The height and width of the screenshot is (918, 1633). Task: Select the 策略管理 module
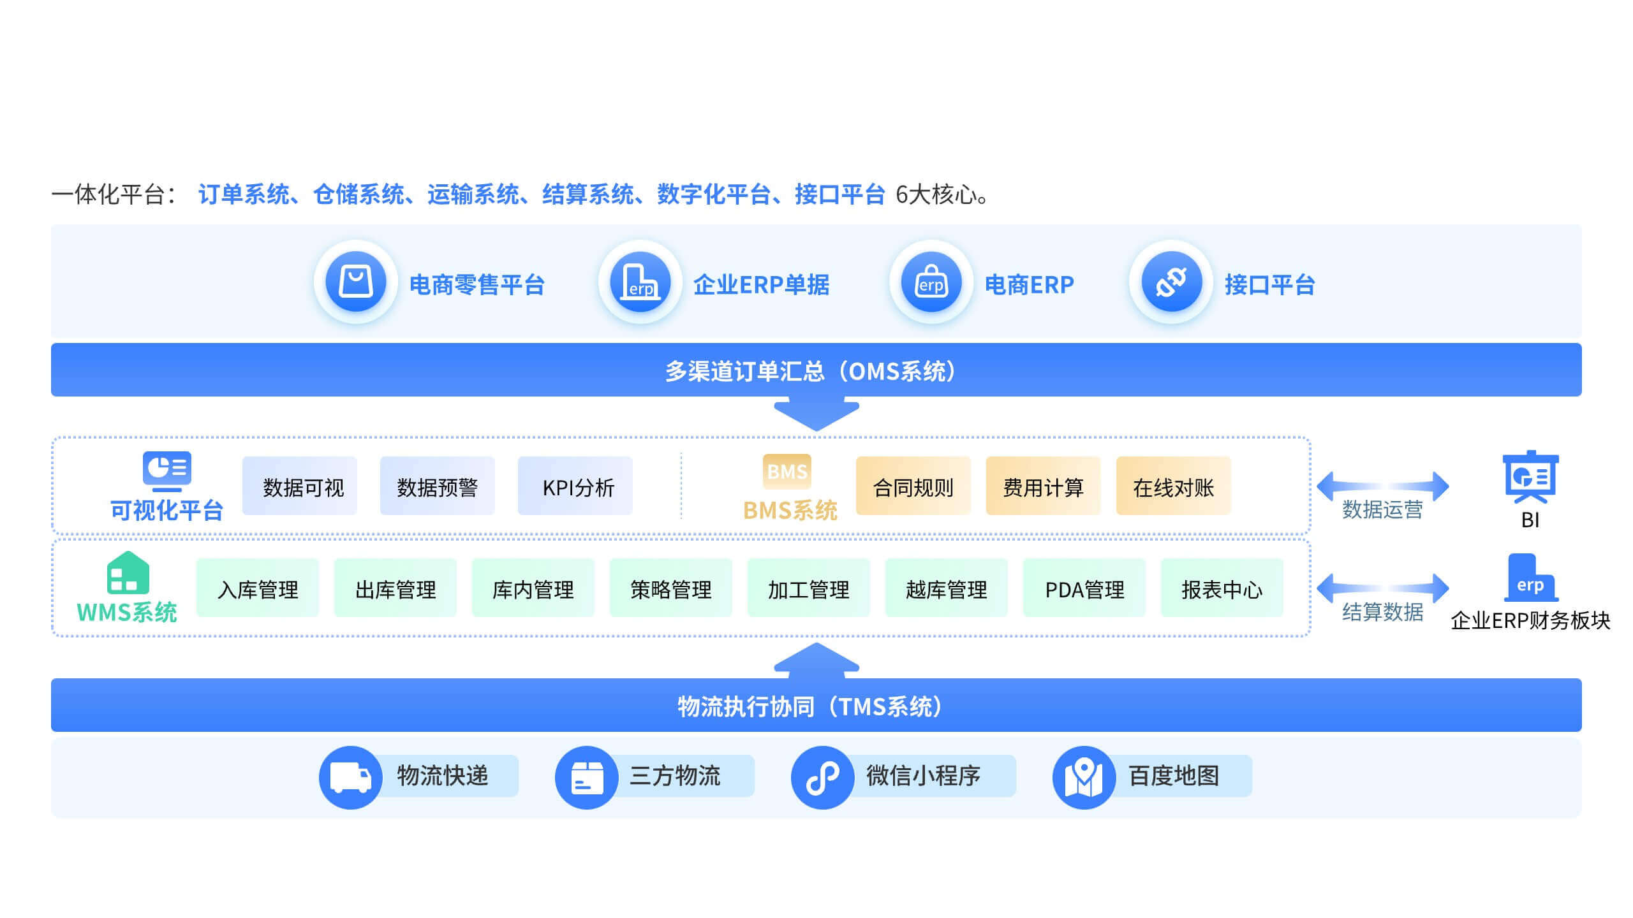(x=671, y=588)
